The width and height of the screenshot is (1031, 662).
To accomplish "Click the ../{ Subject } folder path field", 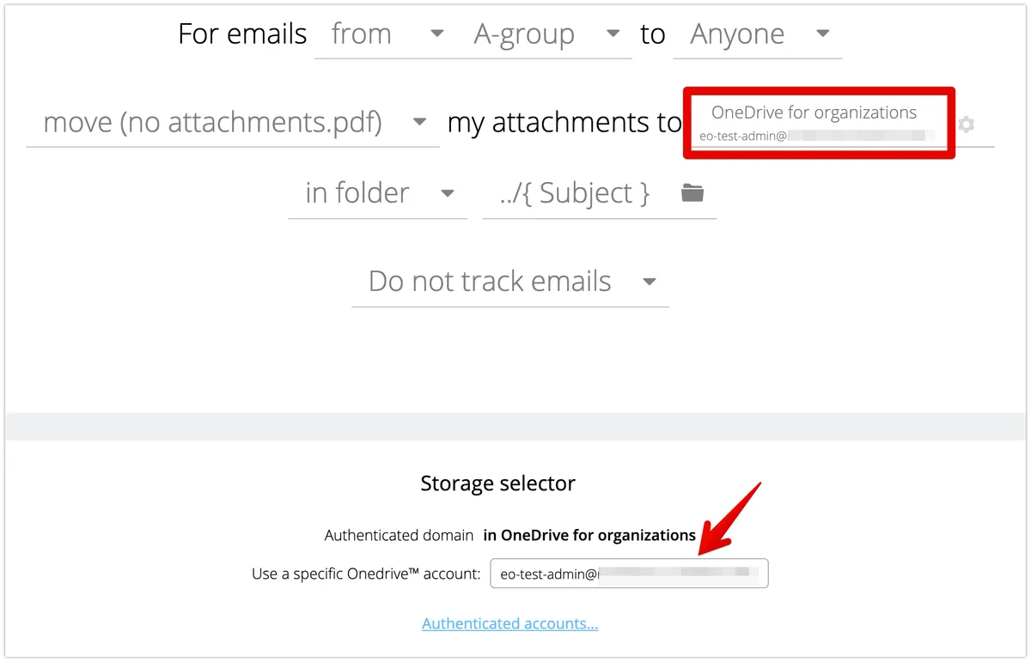I will [576, 193].
